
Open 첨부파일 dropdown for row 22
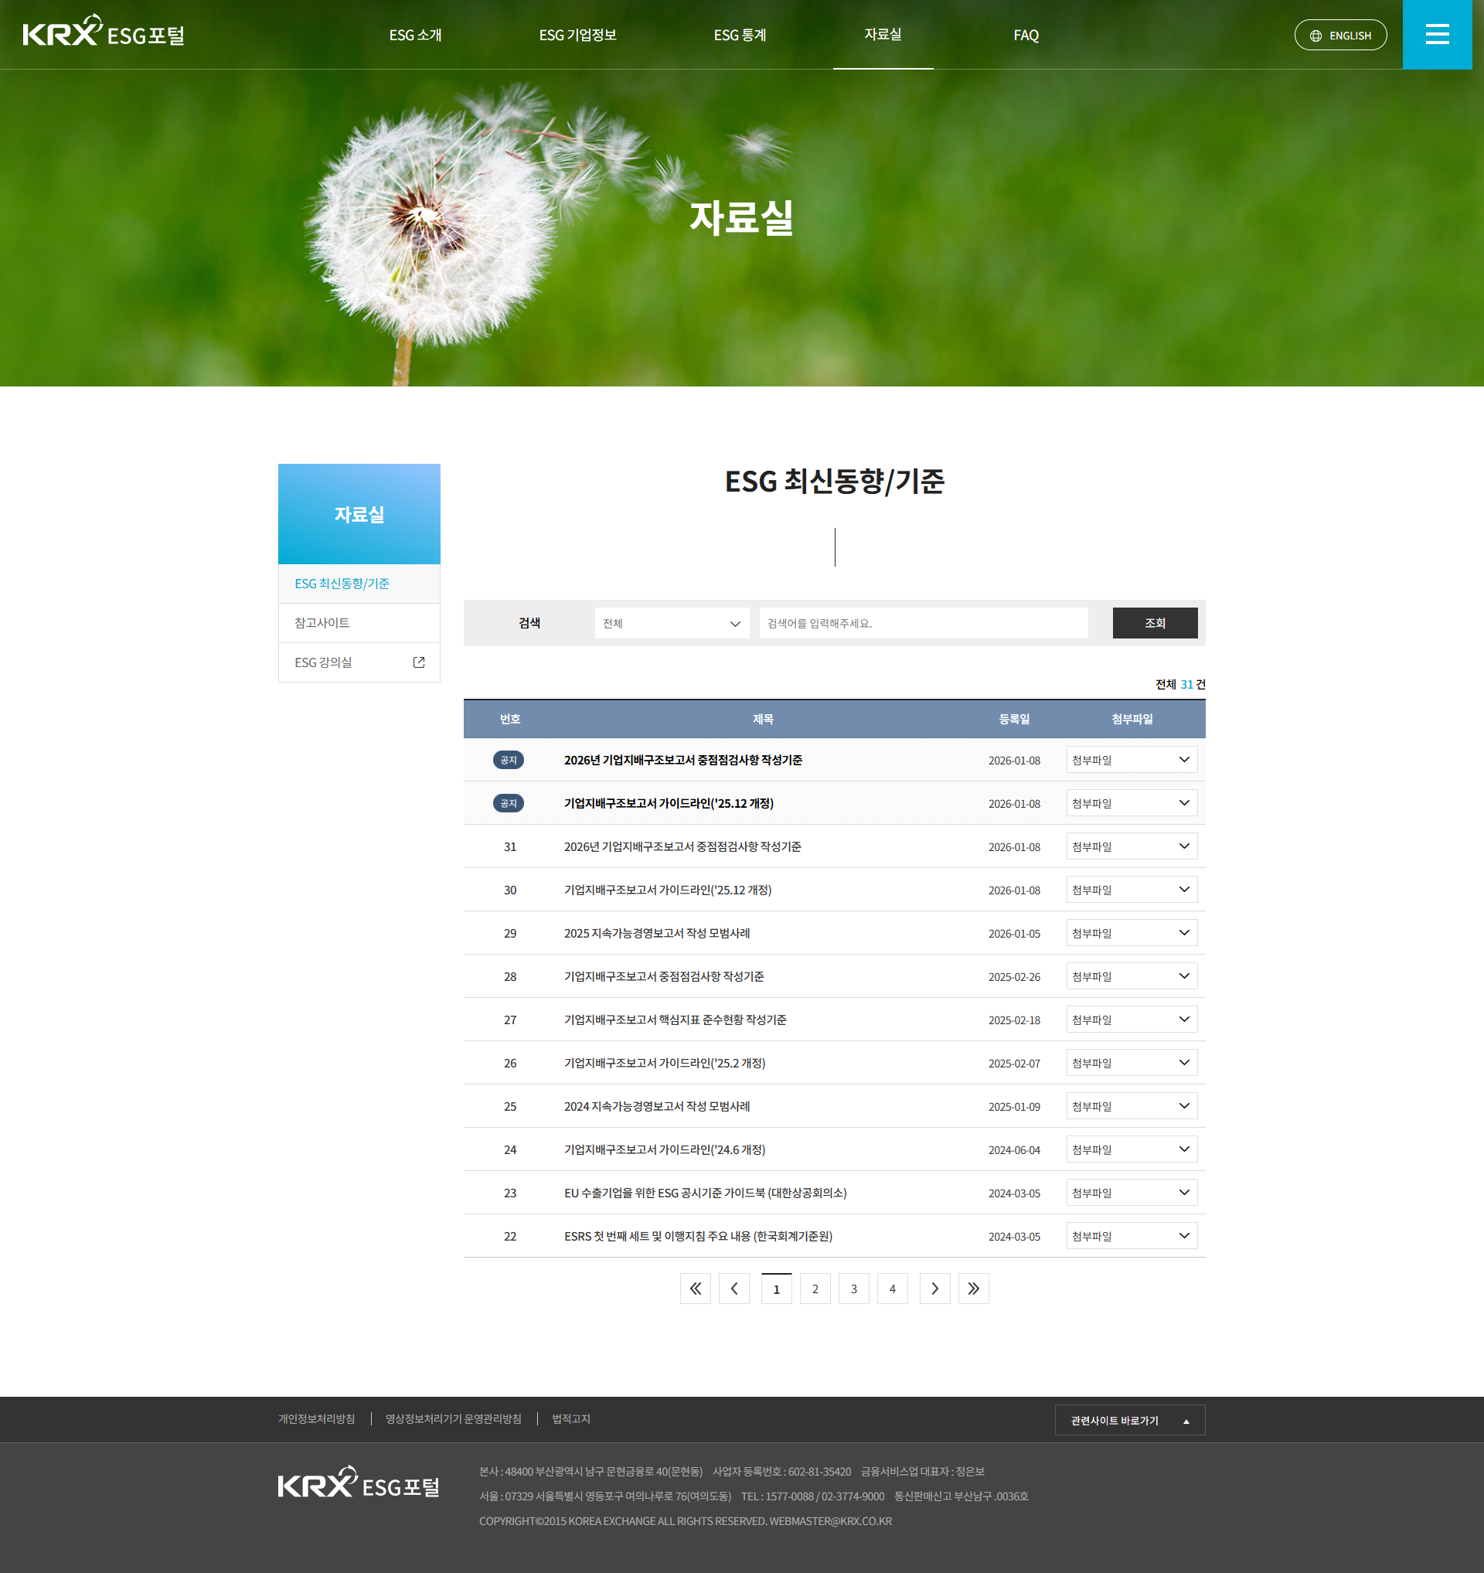1132,1236
